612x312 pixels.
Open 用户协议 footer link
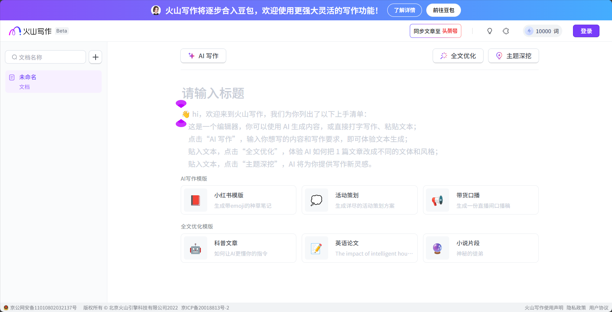click(599, 308)
